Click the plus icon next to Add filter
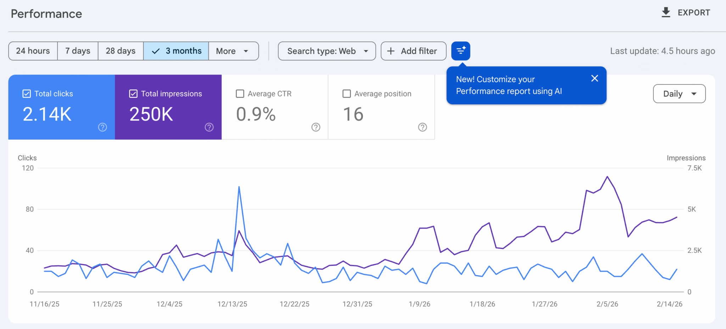This screenshot has width=726, height=329. point(391,51)
